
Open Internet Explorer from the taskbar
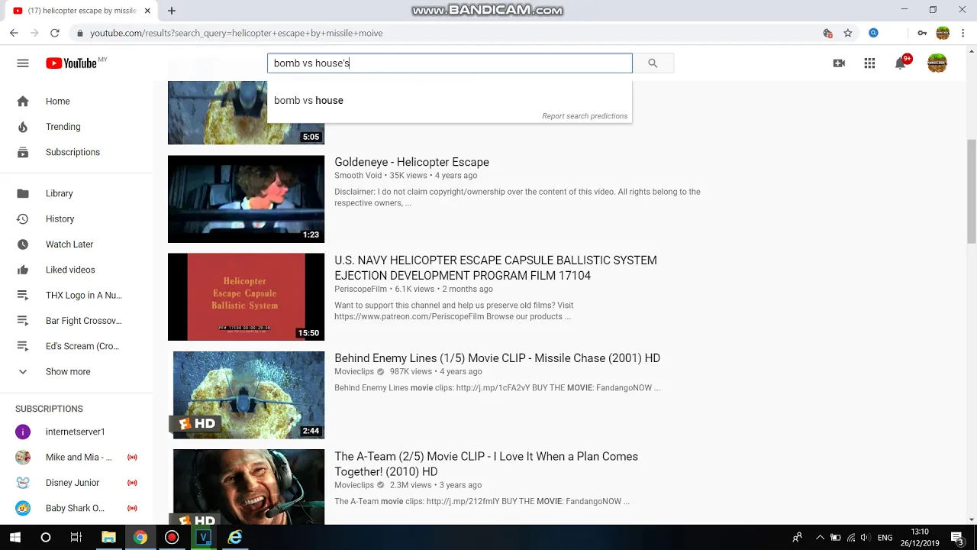click(x=235, y=538)
